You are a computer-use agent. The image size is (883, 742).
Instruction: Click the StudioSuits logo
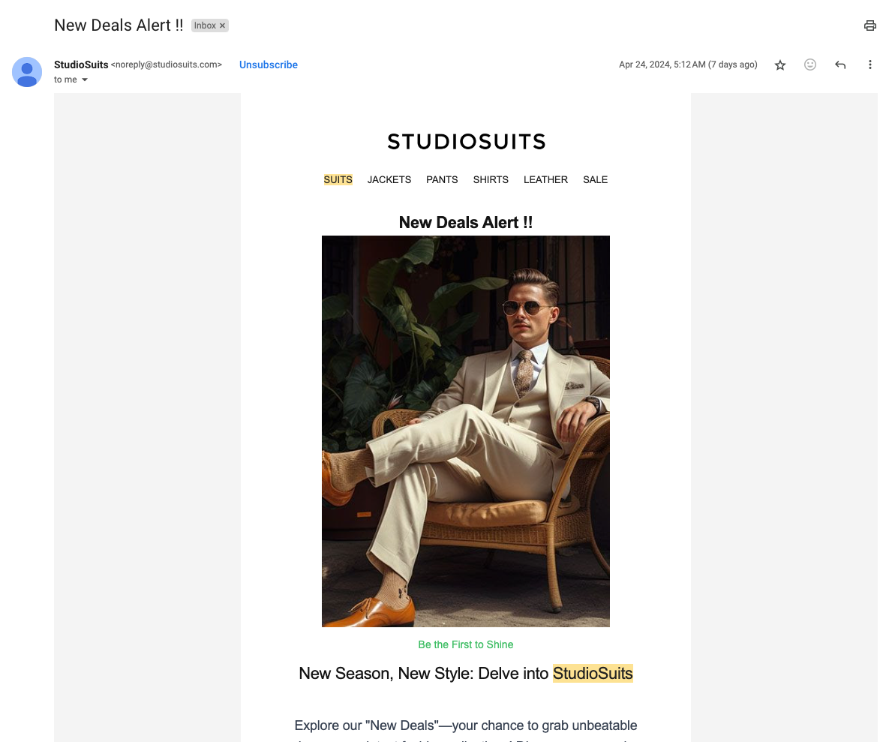click(465, 141)
